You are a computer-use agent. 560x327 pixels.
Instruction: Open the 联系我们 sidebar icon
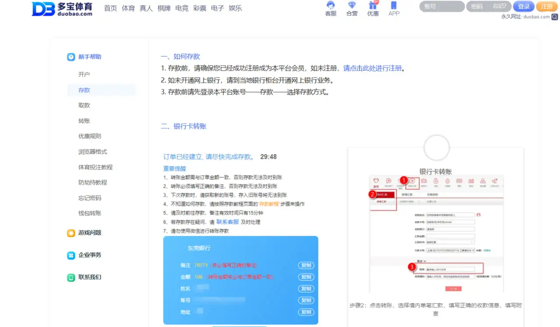point(71,277)
